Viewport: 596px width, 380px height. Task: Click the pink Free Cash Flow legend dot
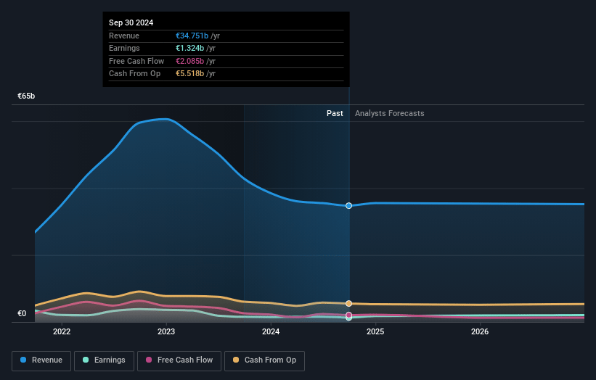(149, 360)
